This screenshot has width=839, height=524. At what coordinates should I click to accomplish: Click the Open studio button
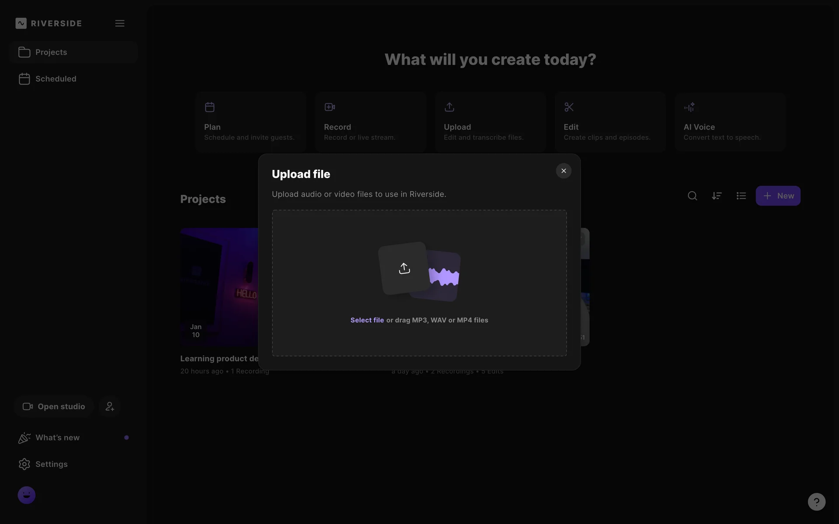click(x=54, y=407)
